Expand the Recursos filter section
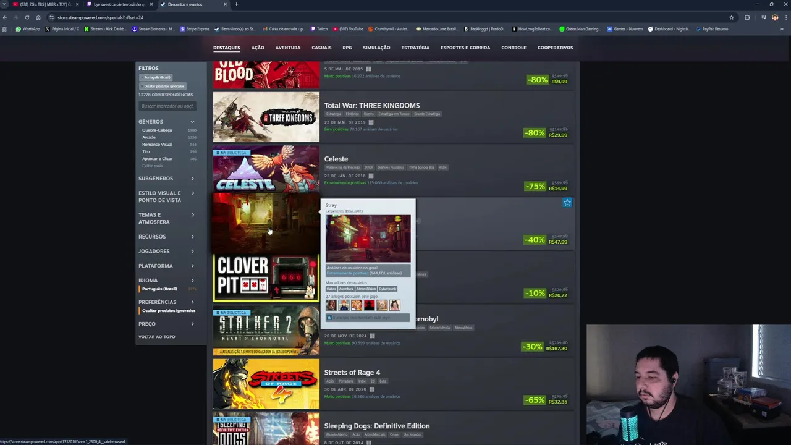Viewport: 791px width, 445px height. click(x=167, y=237)
